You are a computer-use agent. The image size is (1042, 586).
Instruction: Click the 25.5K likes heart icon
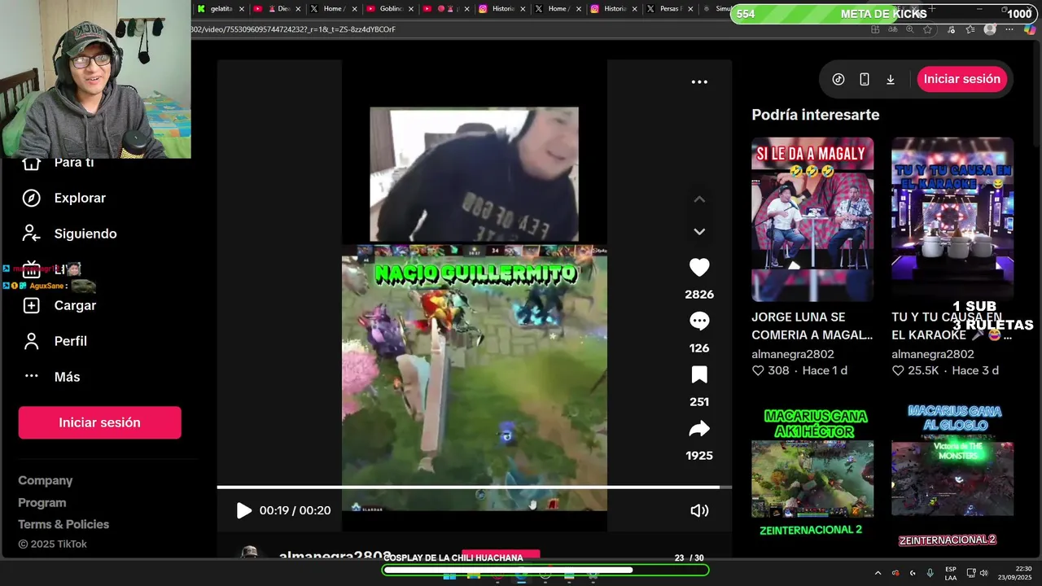898,370
